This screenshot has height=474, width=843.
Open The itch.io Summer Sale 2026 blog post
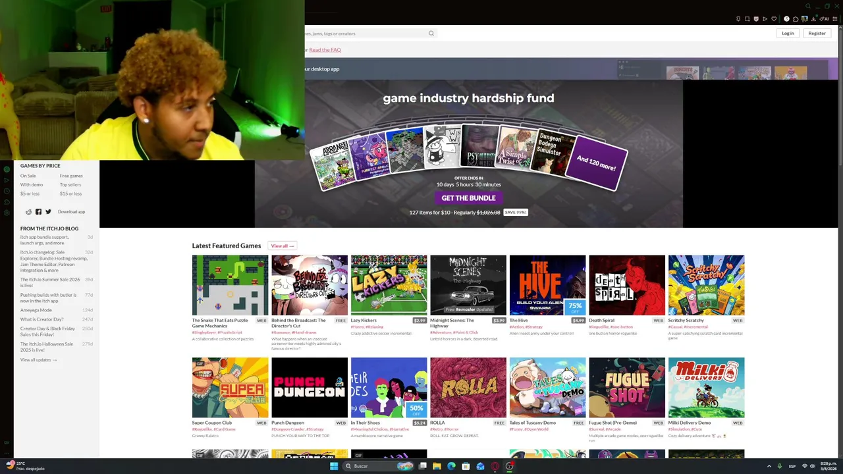click(50, 282)
